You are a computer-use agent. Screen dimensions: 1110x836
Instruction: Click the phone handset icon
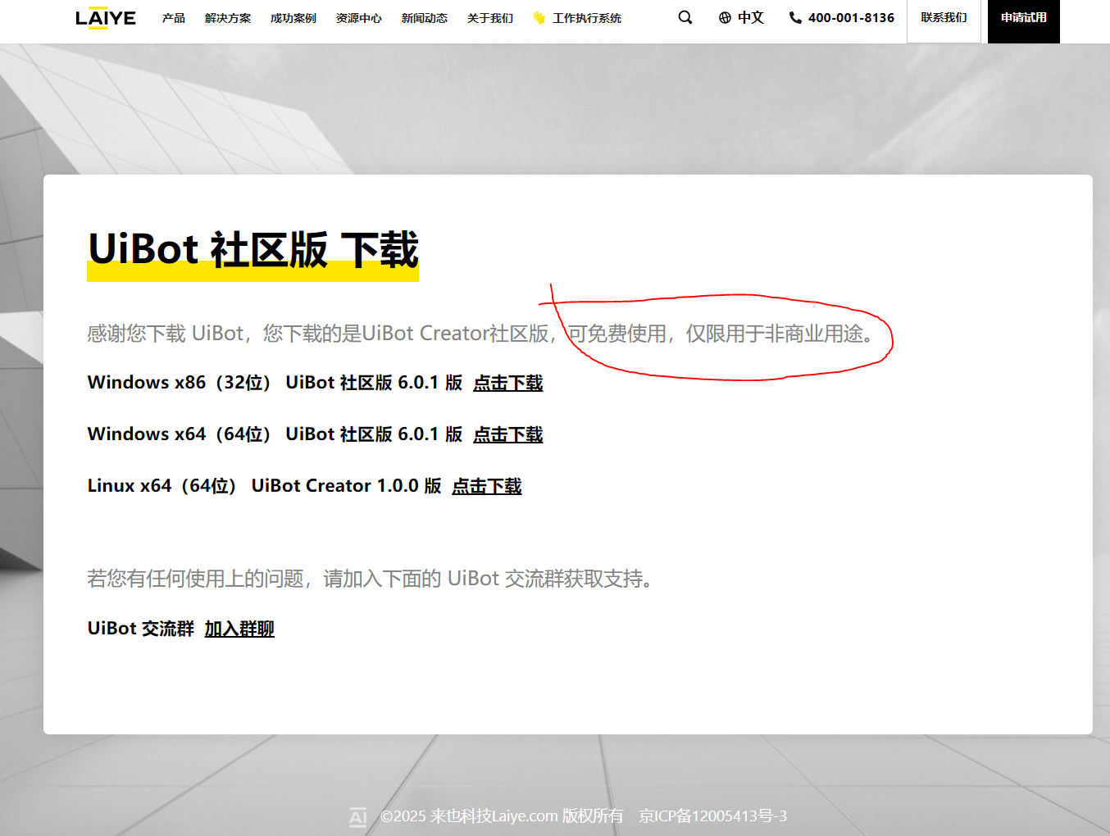click(795, 18)
